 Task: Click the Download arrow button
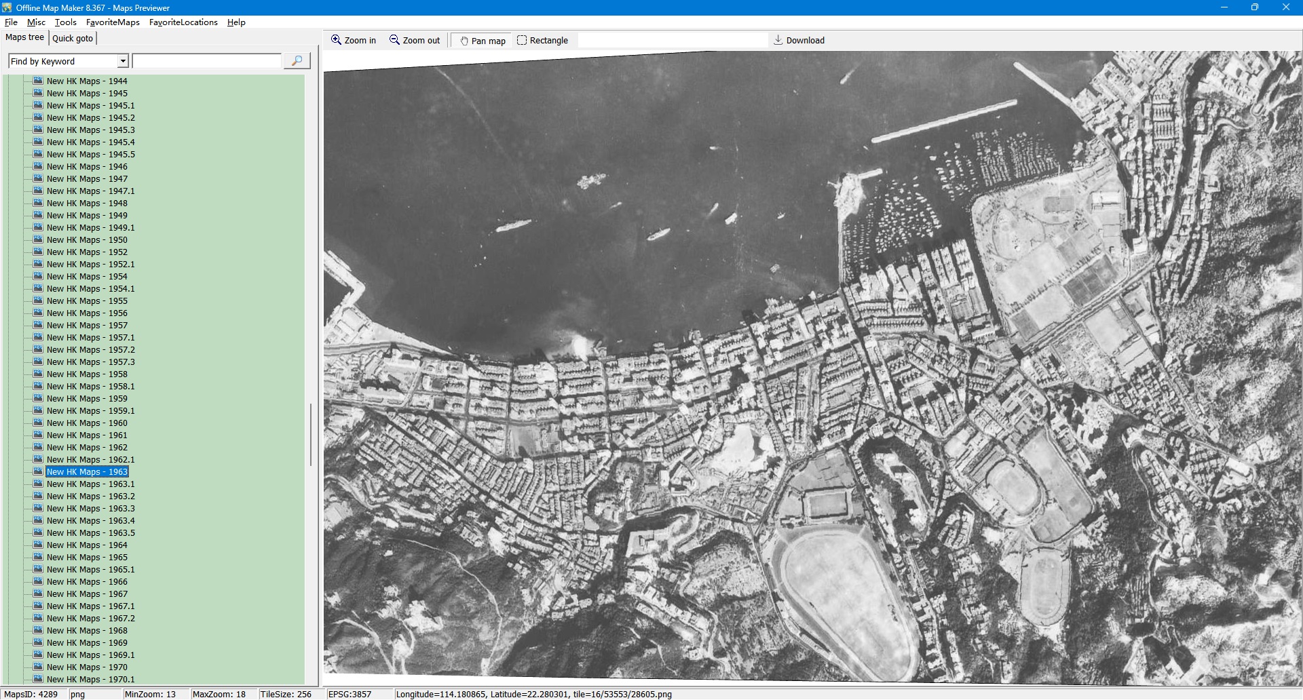pyautogui.click(x=799, y=41)
